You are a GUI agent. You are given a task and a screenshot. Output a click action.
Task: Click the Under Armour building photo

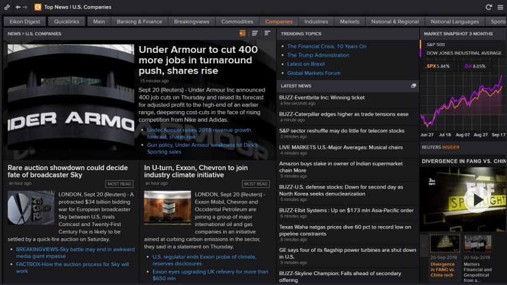71,97
